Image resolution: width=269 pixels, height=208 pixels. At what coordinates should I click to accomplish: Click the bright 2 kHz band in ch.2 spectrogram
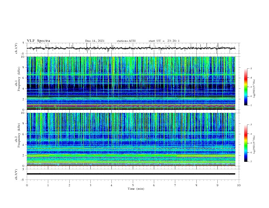click(x=131, y=156)
